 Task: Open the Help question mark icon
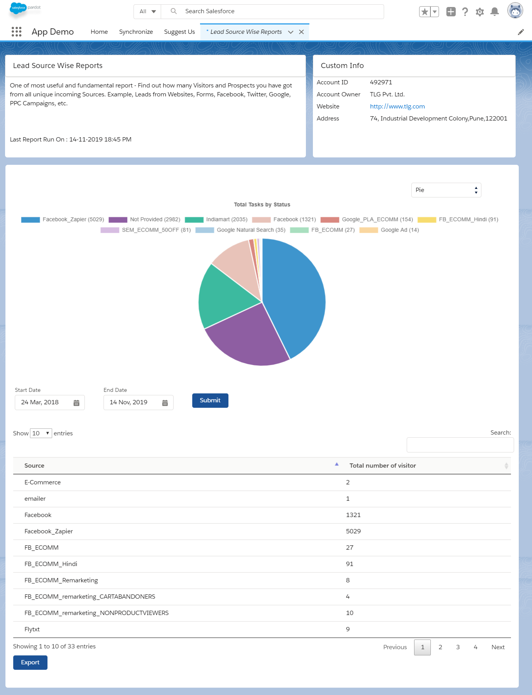tap(465, 12)
